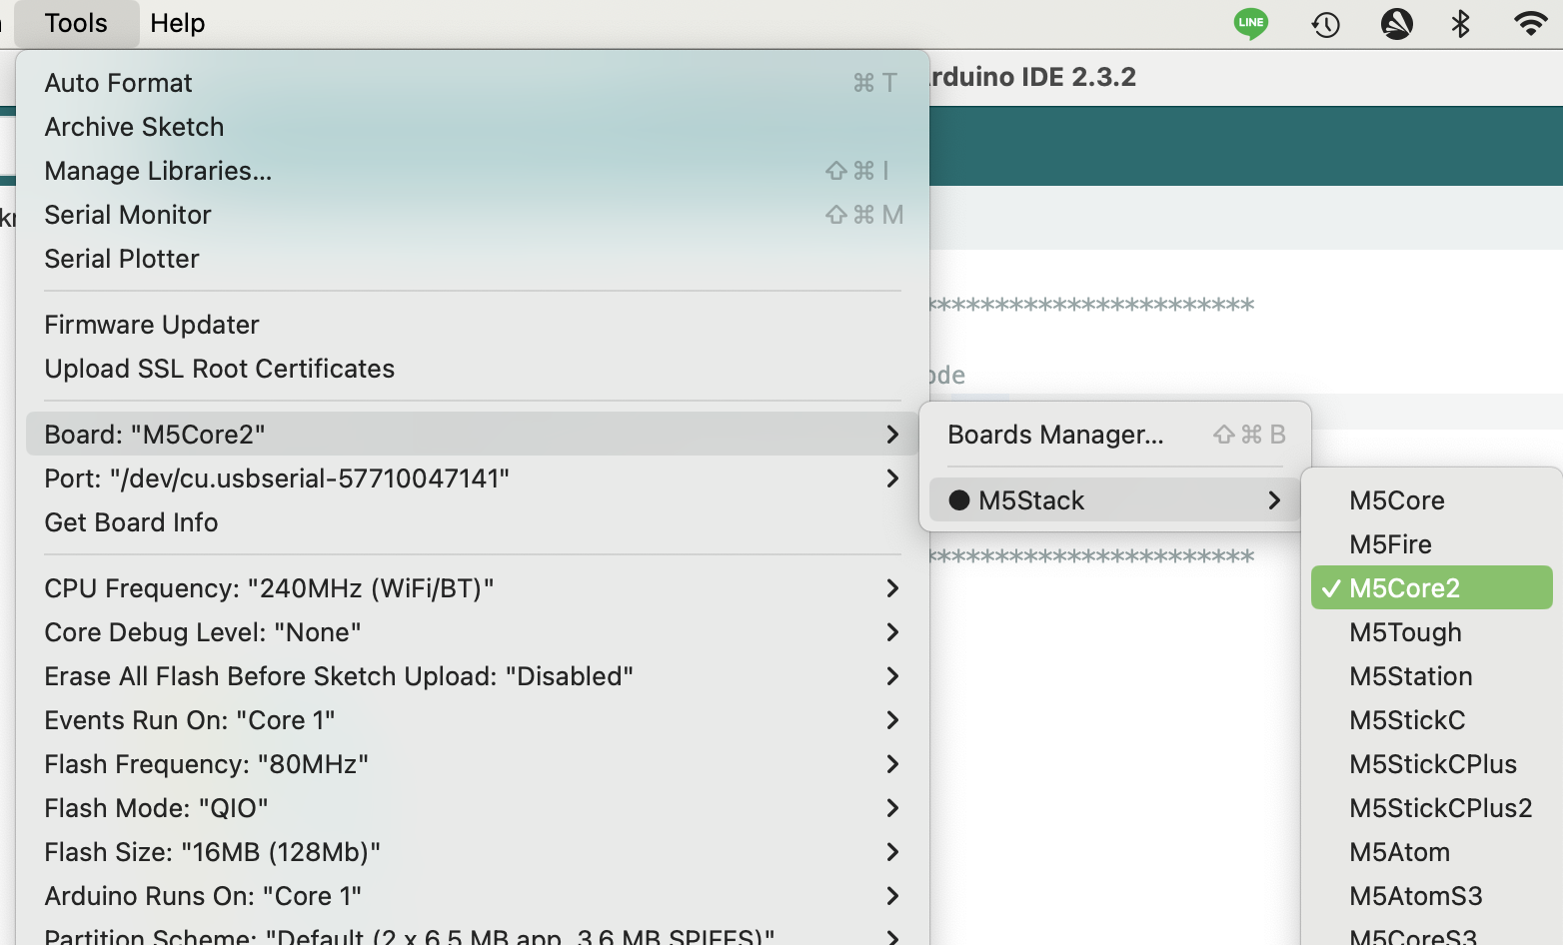The width and height of the screenshot is (1563, 945).
Task: Expand Erase All Flash Before Sketch Upload
Action: pos(473,676)
